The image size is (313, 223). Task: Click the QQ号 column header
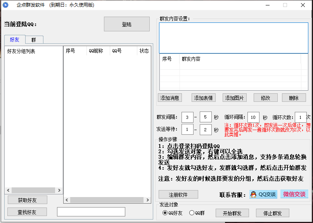(123, 51)
